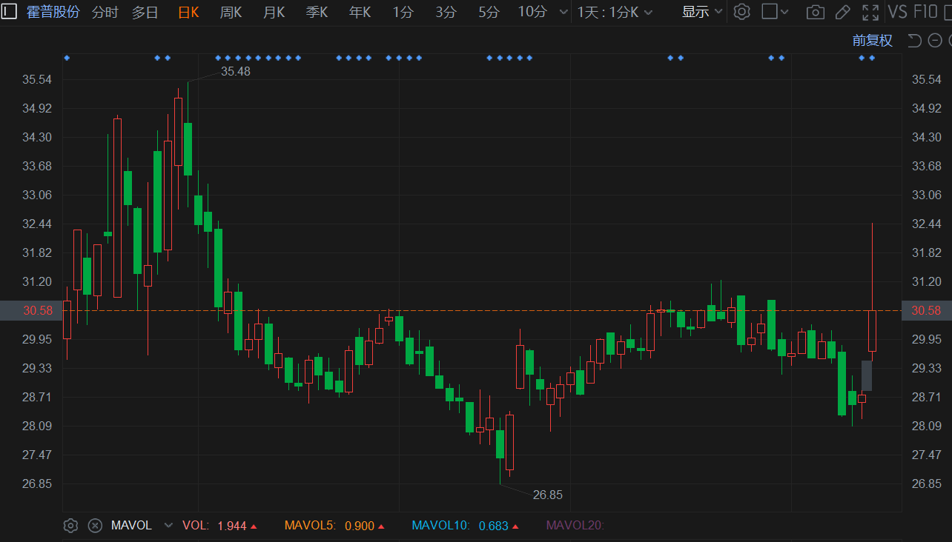Open chart settings gear in top toolbar
Image resolution: width=952 pixels, height=542 pixels.
tap(741, 12)
